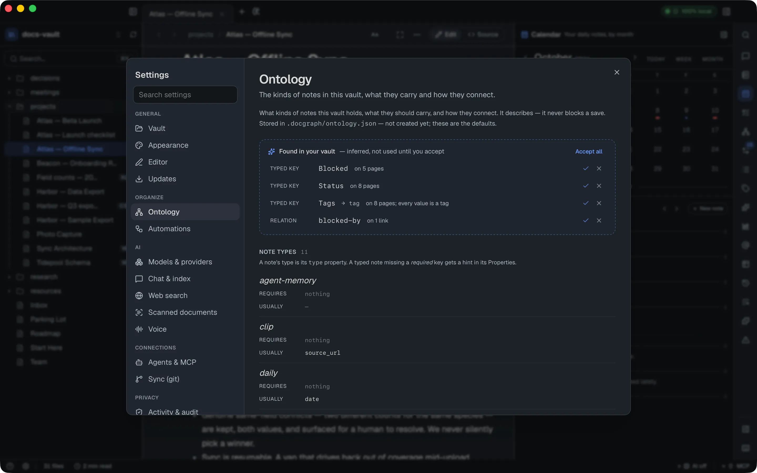
Task: Open Automations settings
Action: 185,229
